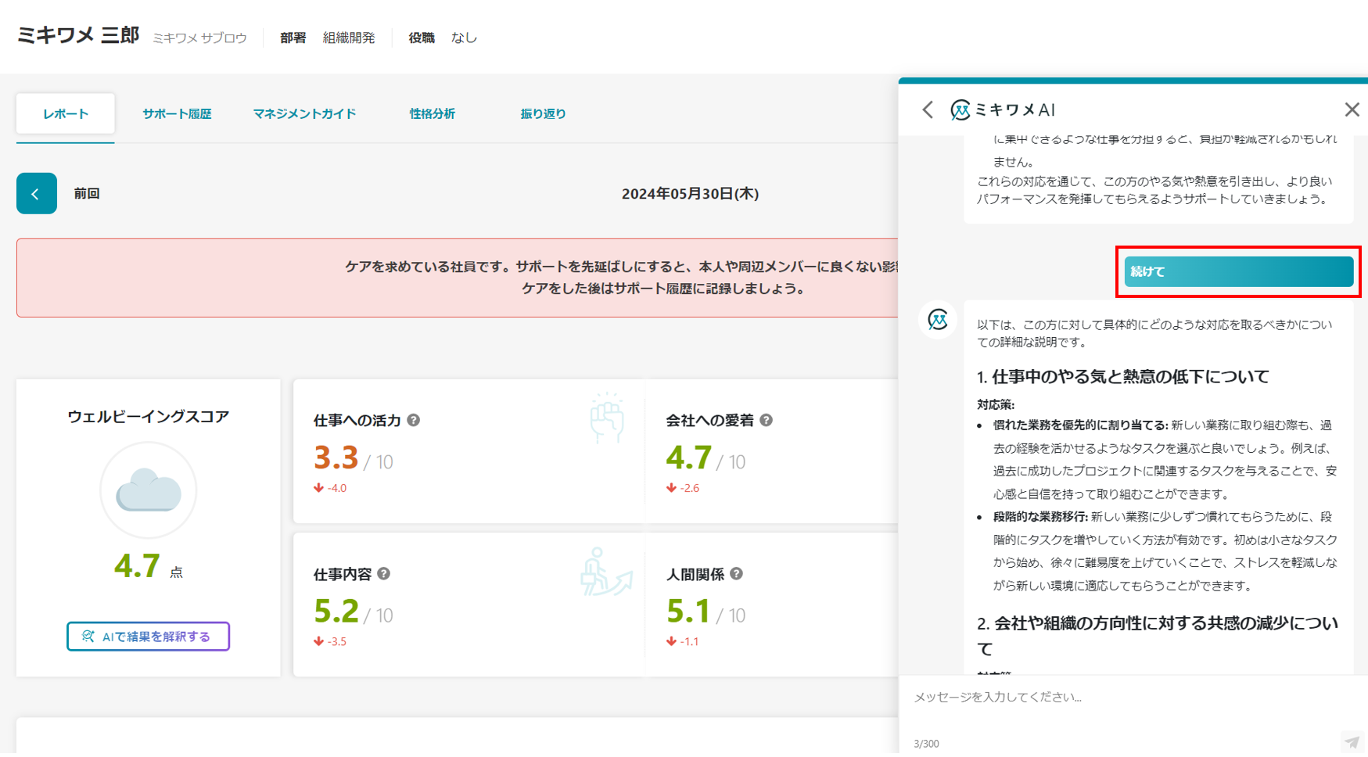Send the chat message with the paper plane icon
Screen dimensions: 1368x757
(1352, 741)
